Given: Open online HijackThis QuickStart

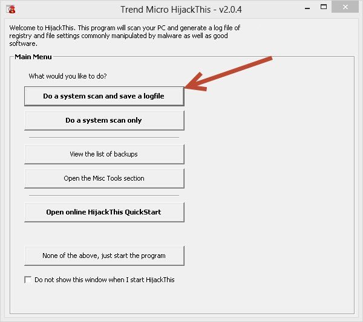Looking at the screenshot, I should coord(104,212).
